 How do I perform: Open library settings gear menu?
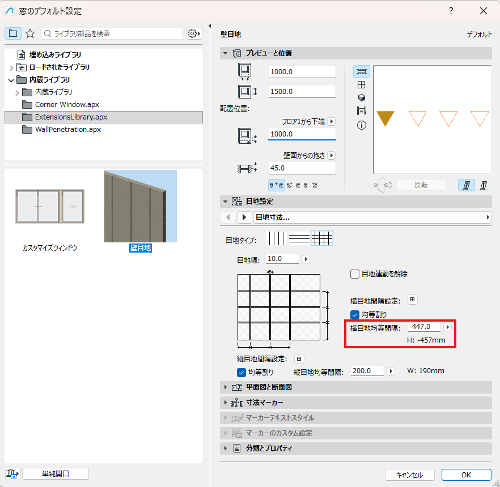tap(194, 33)
